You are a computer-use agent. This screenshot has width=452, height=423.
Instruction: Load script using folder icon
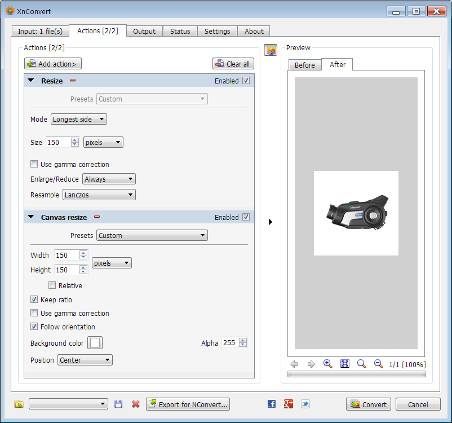pos(19,404)
